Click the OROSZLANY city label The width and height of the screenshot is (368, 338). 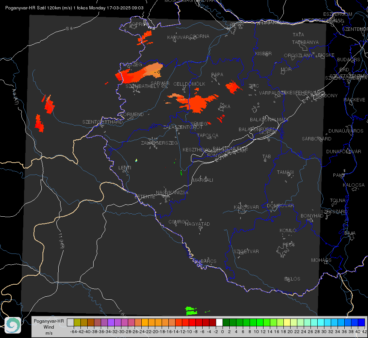298,55
